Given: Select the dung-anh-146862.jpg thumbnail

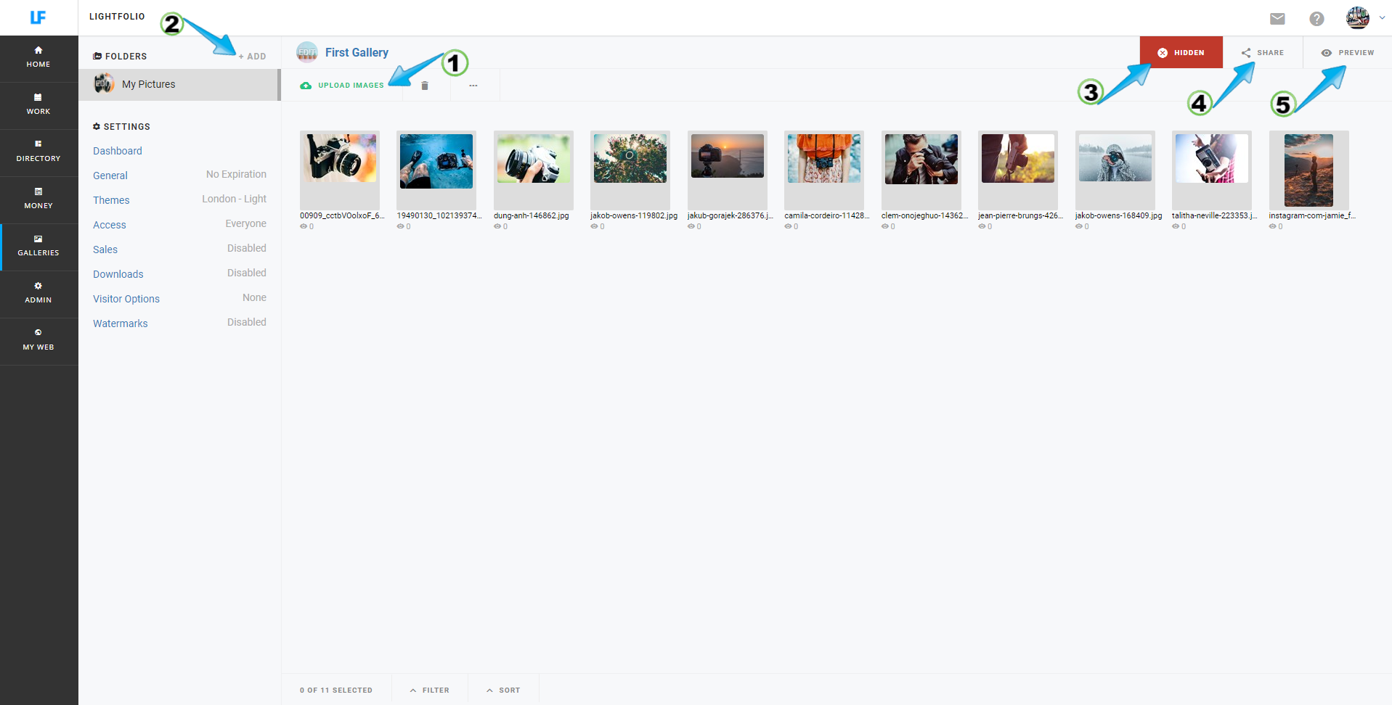Looking at the screenshot, I should tap(534, 170).
